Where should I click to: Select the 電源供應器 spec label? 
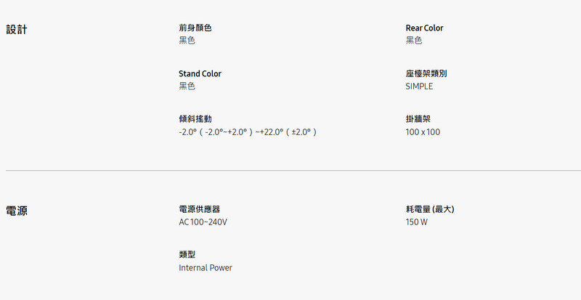coord(199,209)
